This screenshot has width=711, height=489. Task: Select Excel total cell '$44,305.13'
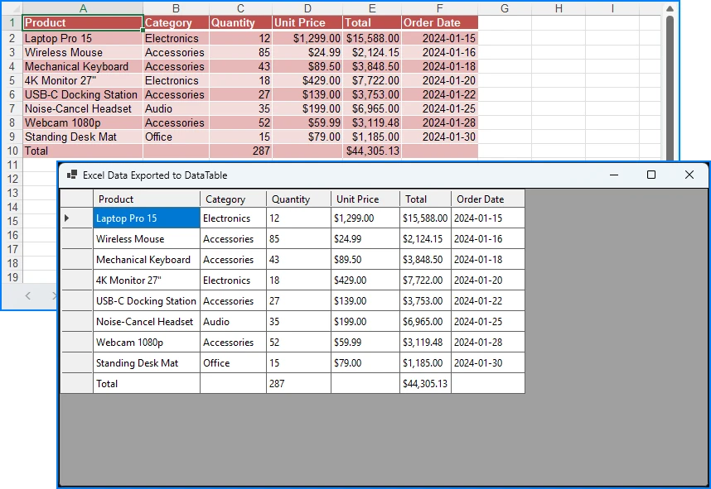372,151
